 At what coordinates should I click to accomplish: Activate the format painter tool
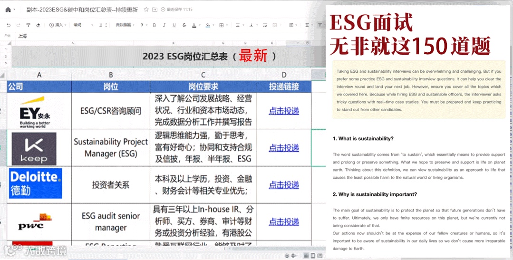[28, 25]
